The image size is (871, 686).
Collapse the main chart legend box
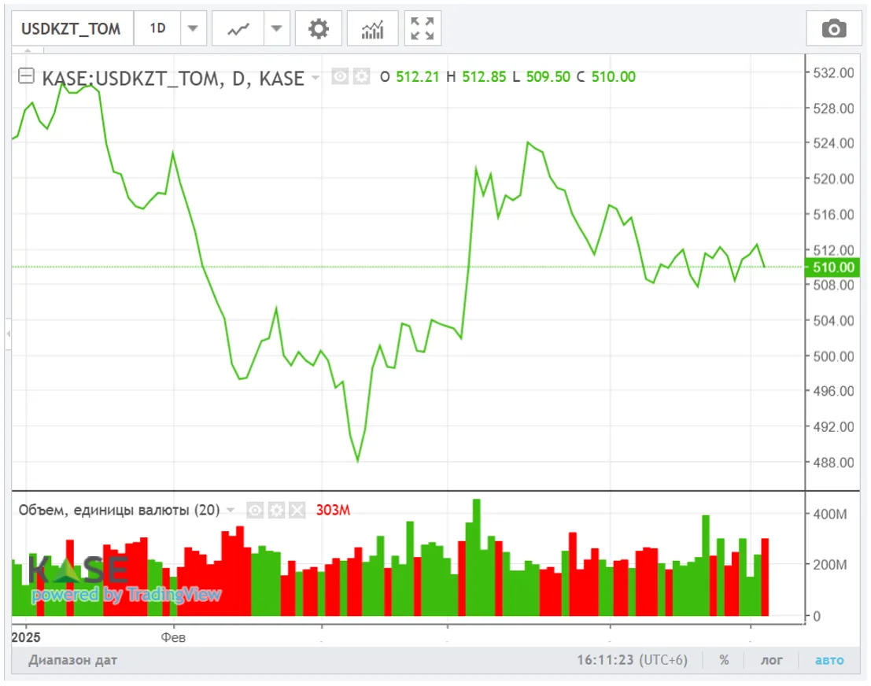[x=26, y=76]
